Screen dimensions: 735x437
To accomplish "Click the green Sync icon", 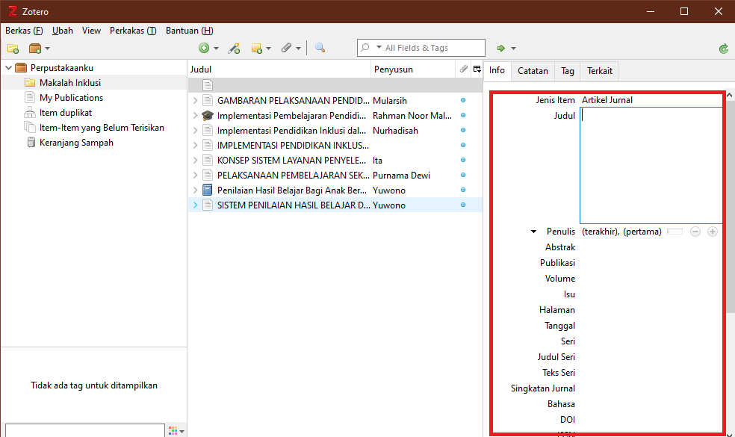I will [724, 49].
